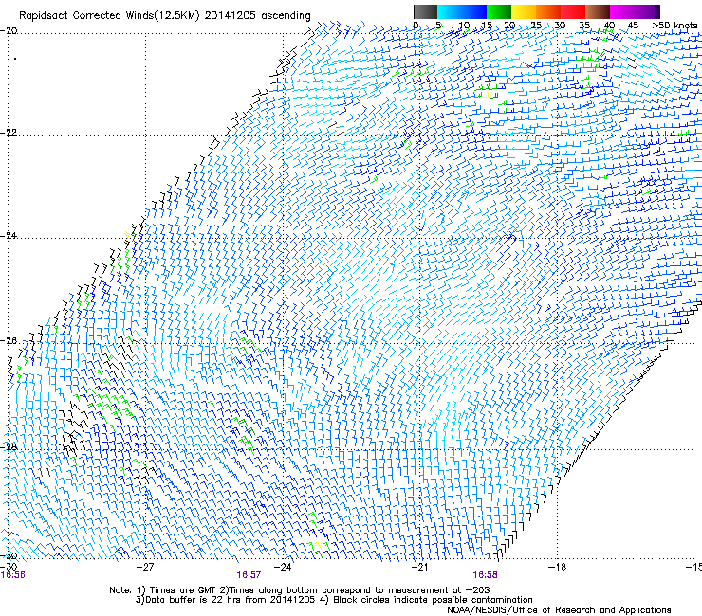Click the purple time label '16:58'
The image size is (702, 616).
[x=486, y=575]
